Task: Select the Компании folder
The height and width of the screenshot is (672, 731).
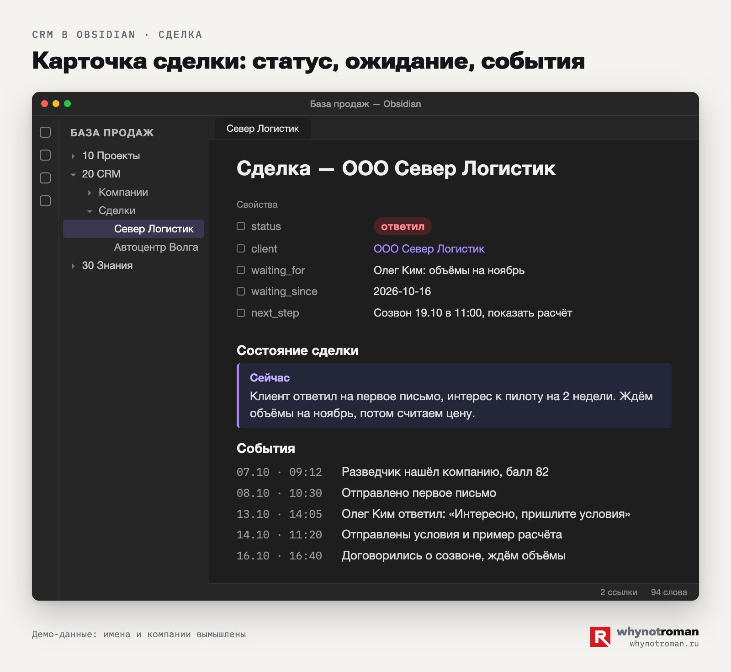Action: 123,192
